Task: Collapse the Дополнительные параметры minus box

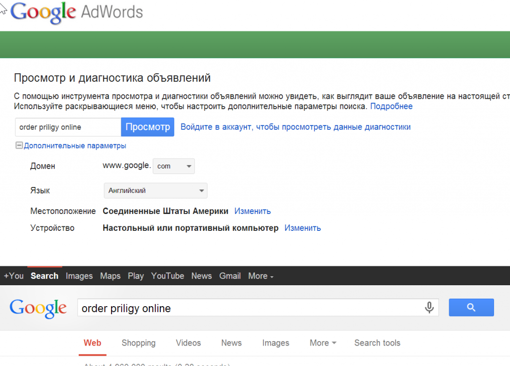Action: [19, 145]
